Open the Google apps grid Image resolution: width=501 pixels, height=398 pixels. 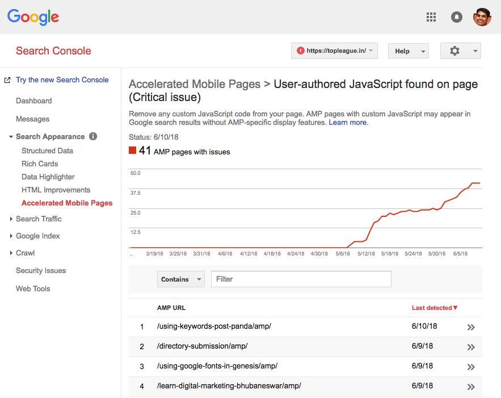431,17
